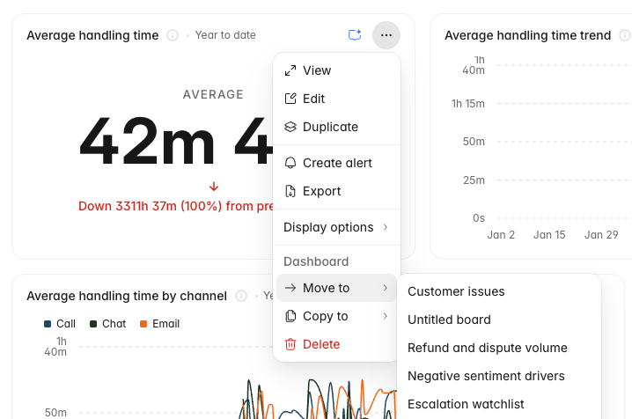Click the Export file icon
Image resolution: width=632 pixels, height=419 pixels.
(290, 191)
